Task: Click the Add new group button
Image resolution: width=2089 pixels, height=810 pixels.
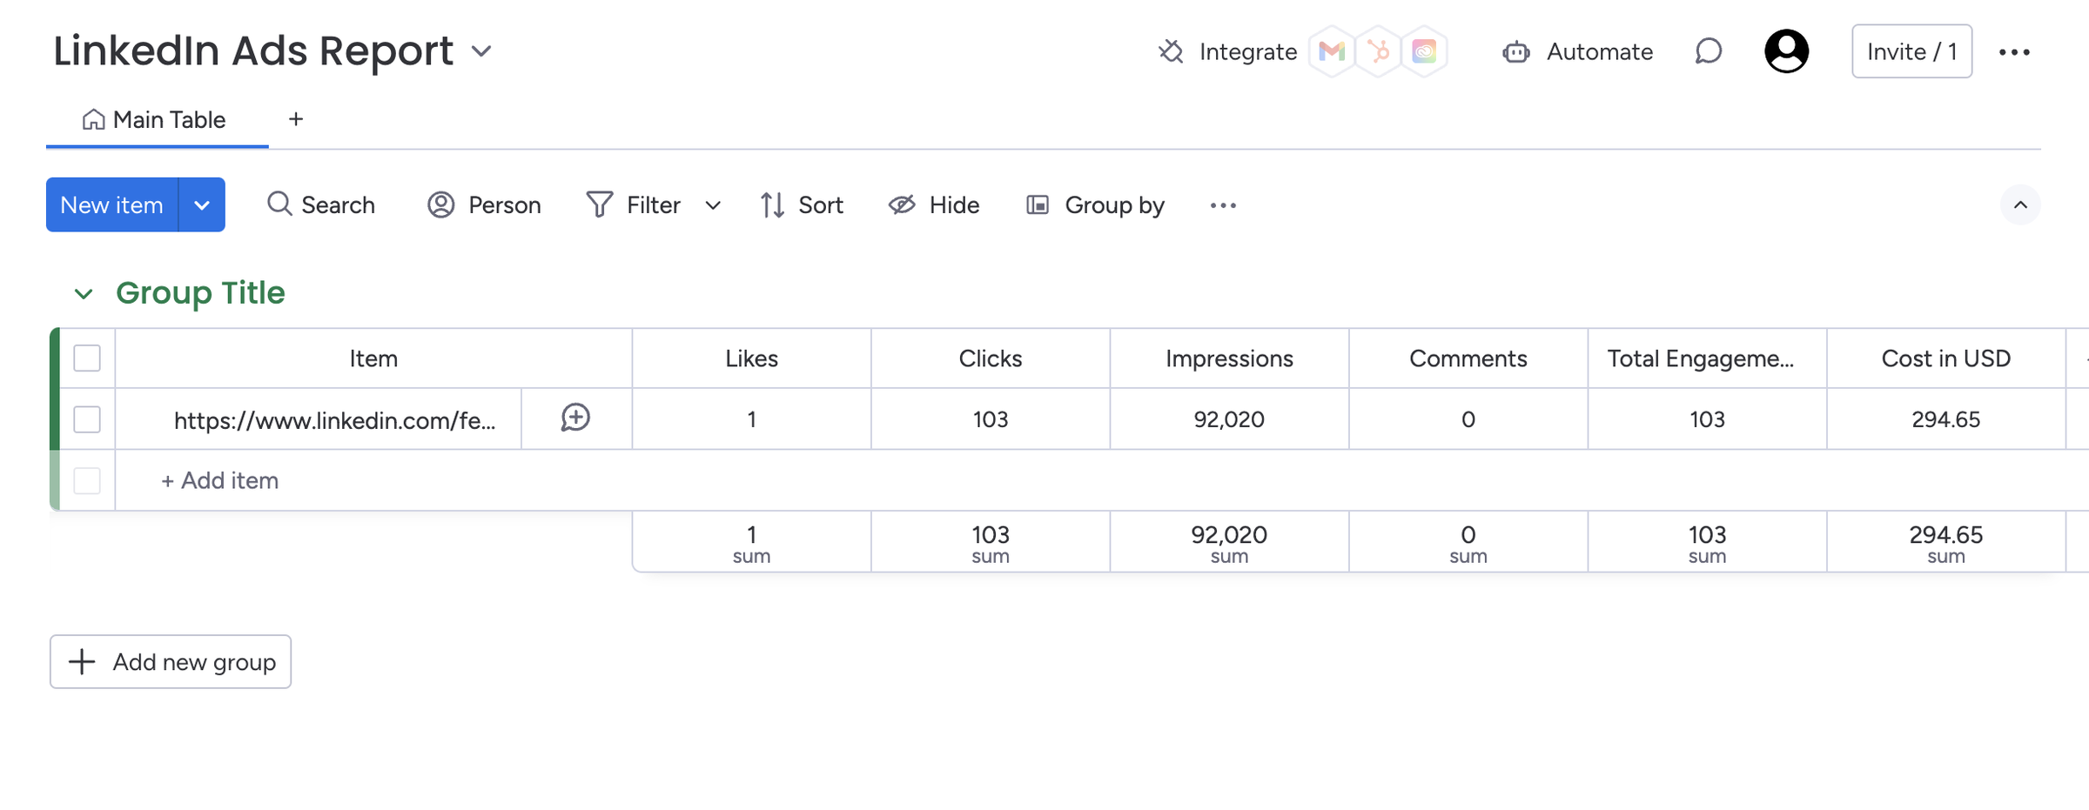Action: tap(171, 662)
